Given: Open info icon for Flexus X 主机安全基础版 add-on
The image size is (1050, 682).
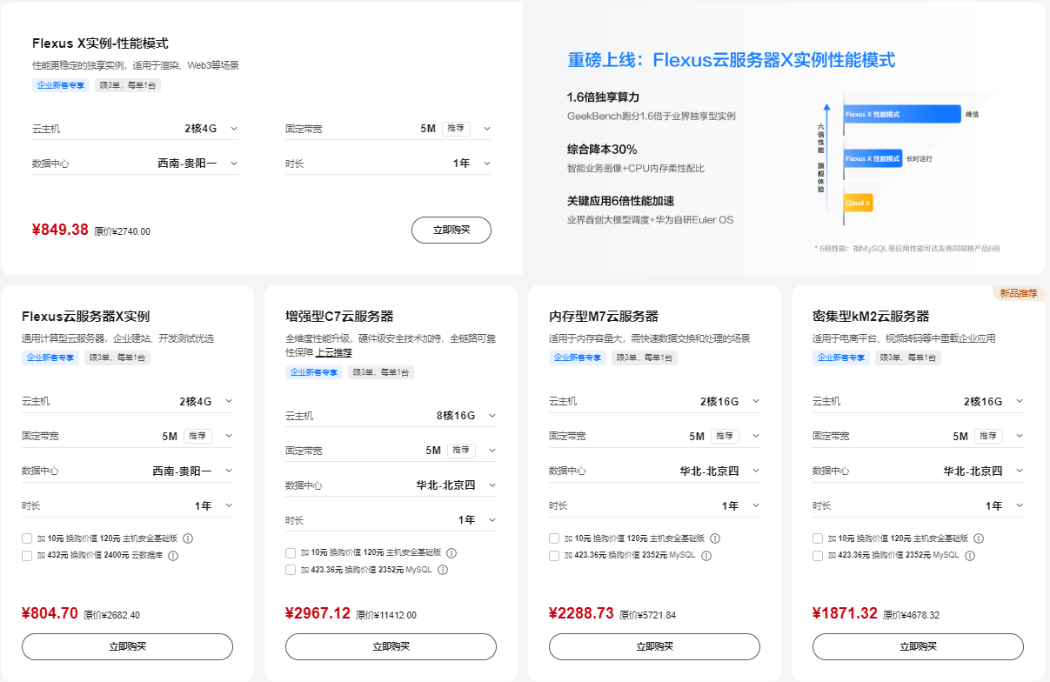Looking at the screenshot, I should pyautogui.click(x=188, y=538).
